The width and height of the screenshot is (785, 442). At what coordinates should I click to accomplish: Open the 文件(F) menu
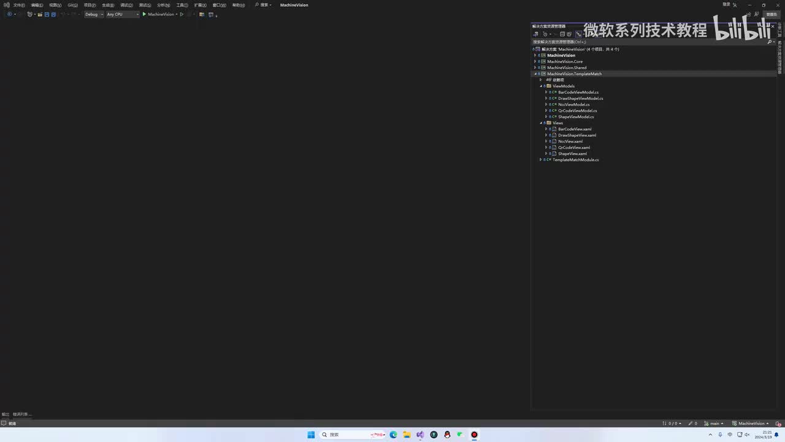[19, 5]
